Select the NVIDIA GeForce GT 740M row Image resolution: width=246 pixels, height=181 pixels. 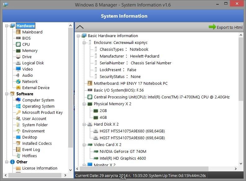tap(123, 152)
